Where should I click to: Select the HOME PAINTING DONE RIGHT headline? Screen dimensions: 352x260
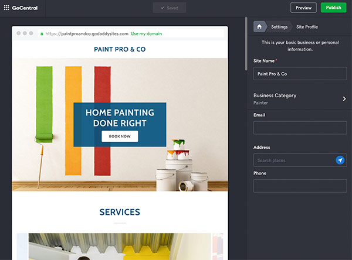pyautogui.click(x=120, y=118)
